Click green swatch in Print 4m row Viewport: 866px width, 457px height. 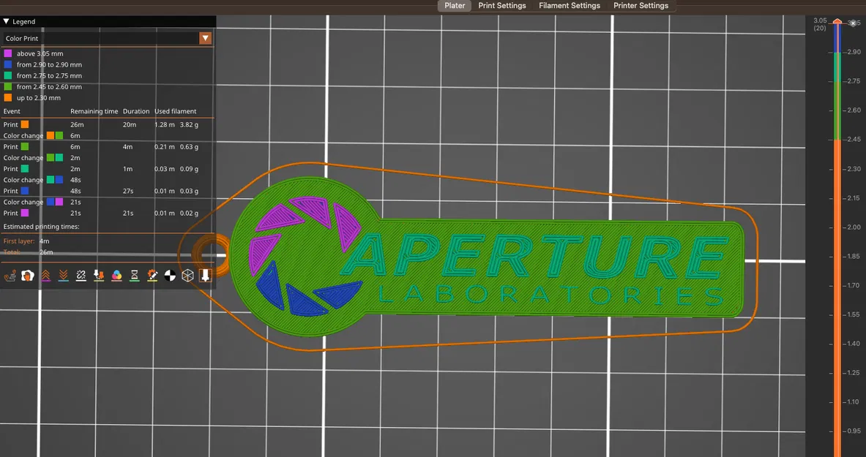25,147
